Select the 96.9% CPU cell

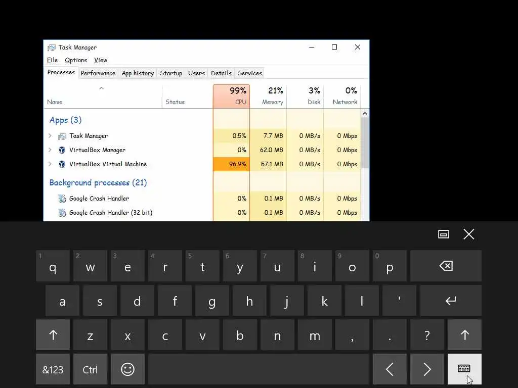pos(231,164)
